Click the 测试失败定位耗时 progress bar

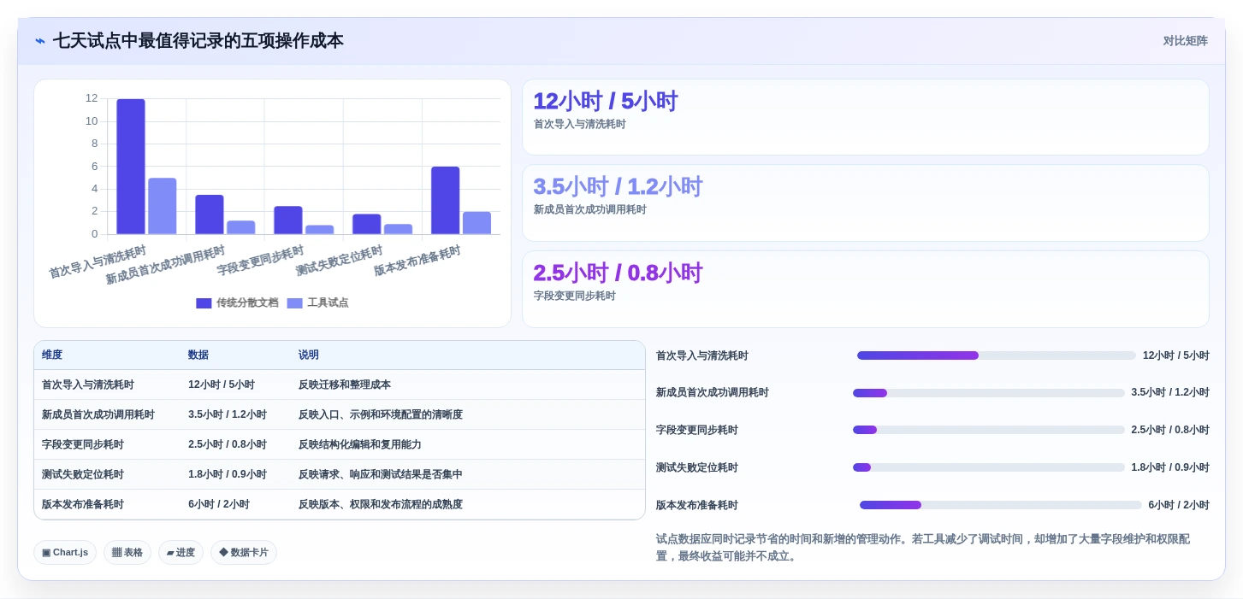click(x=989, y=467)
